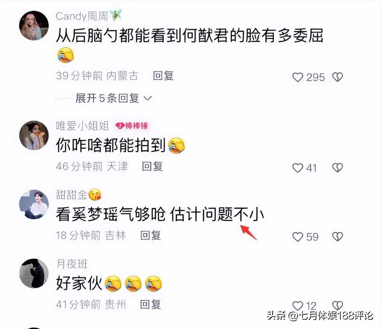Open 月夜班's profile avatar

click(x=34, y=273)
